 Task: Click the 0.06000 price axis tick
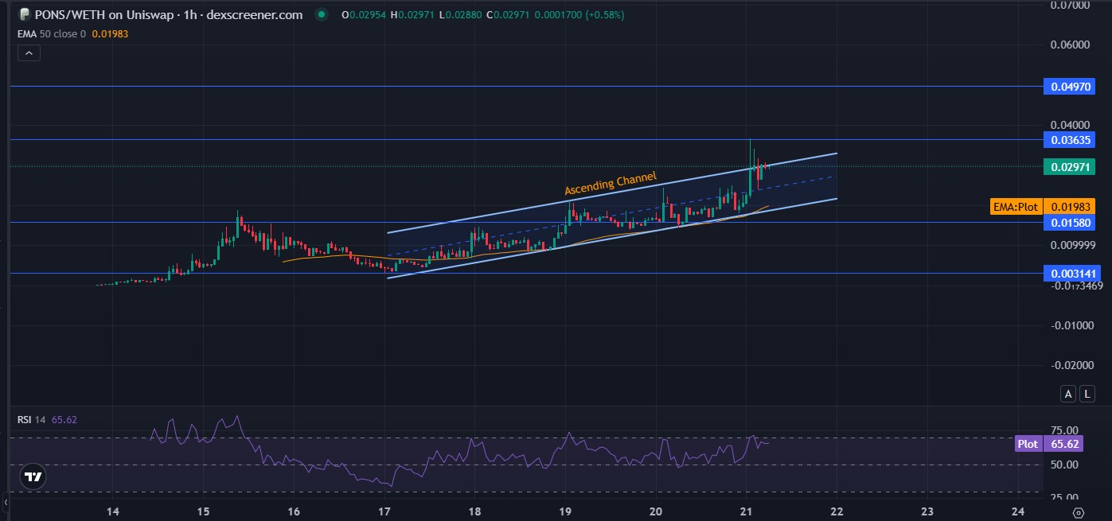click(x=1071, y=45)
